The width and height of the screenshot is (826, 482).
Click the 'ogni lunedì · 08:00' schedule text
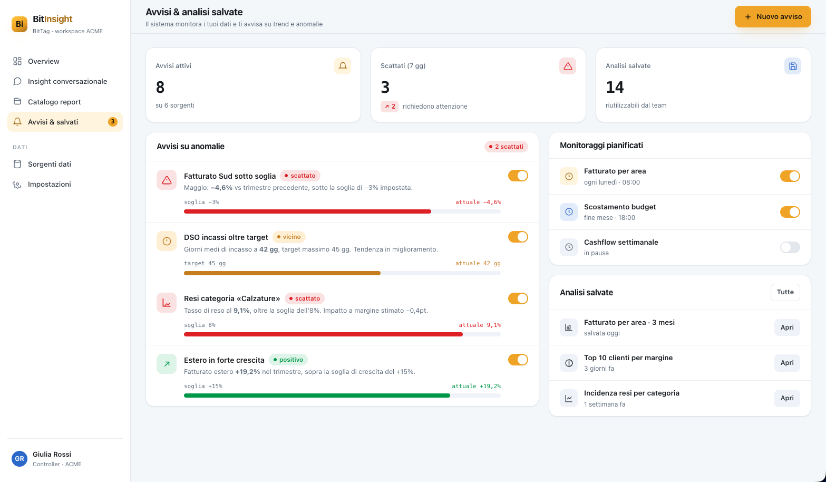tap(612, 182)
